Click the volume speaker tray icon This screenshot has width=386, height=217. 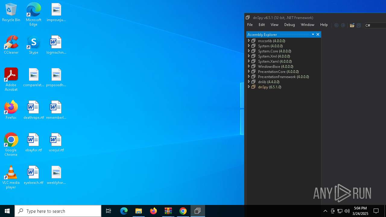pyautogui.click(x=347, y=211)
